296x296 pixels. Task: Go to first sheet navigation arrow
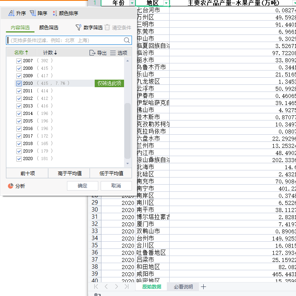click(x=96, y=286)
